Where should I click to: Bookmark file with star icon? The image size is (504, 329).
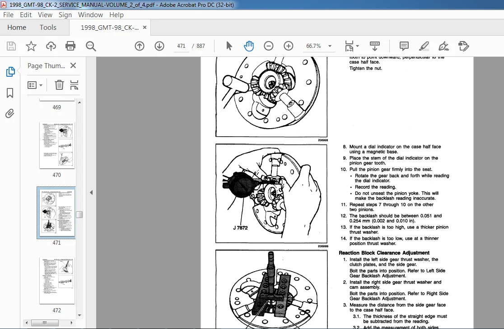tap(31, 46)
